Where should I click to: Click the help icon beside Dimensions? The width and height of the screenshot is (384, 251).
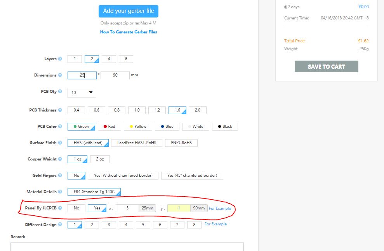pyautogui.click(x=60, y=75)
